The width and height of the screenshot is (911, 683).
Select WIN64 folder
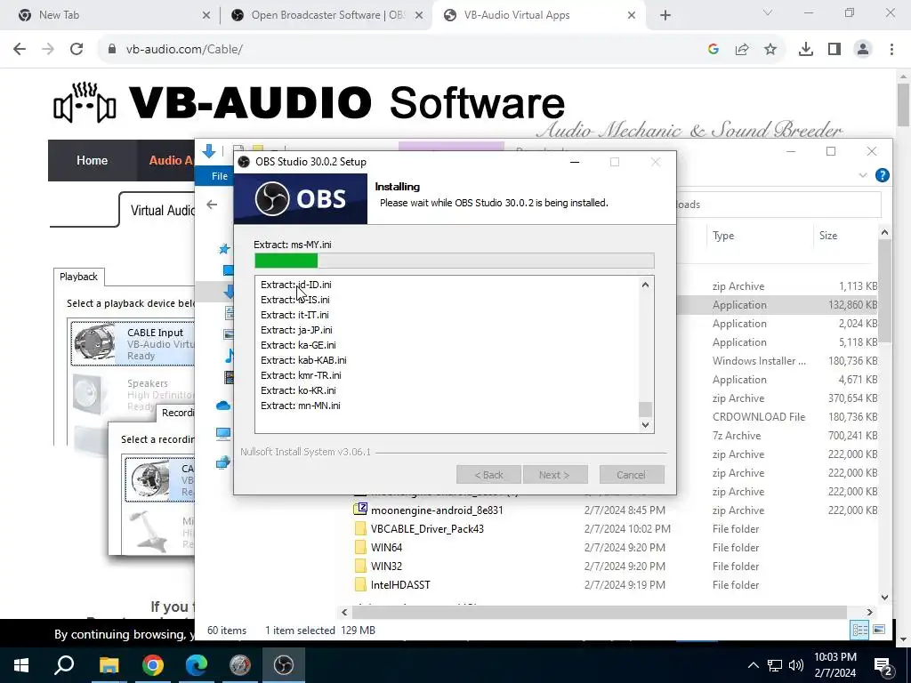[x=386, y=547]
